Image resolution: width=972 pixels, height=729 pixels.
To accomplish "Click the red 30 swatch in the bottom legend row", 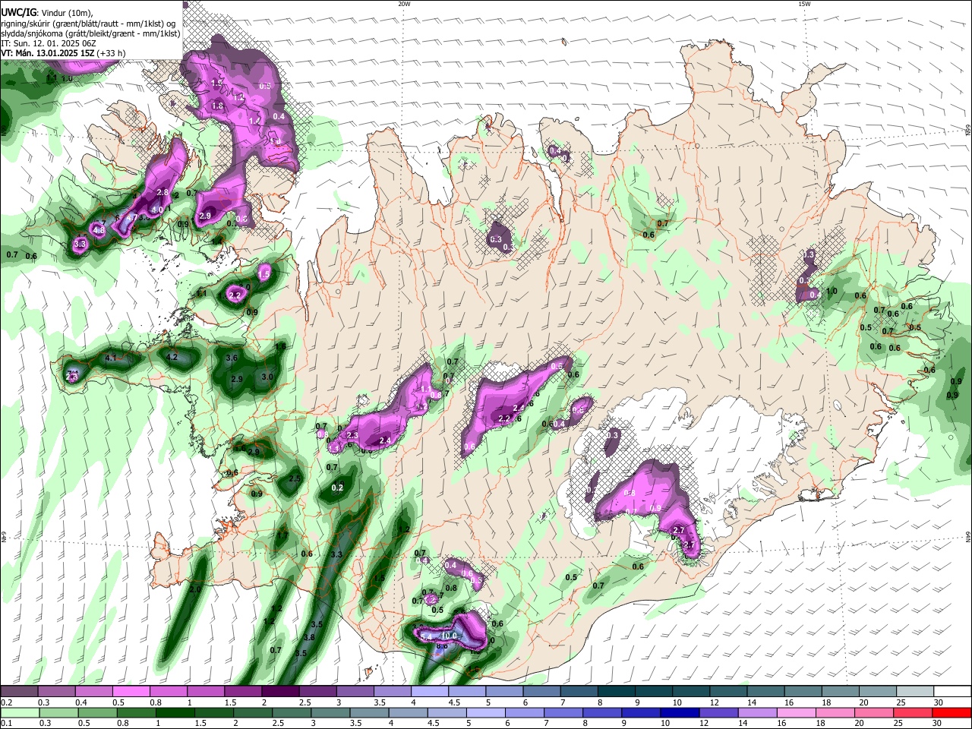I will click(x=951, y=712).
